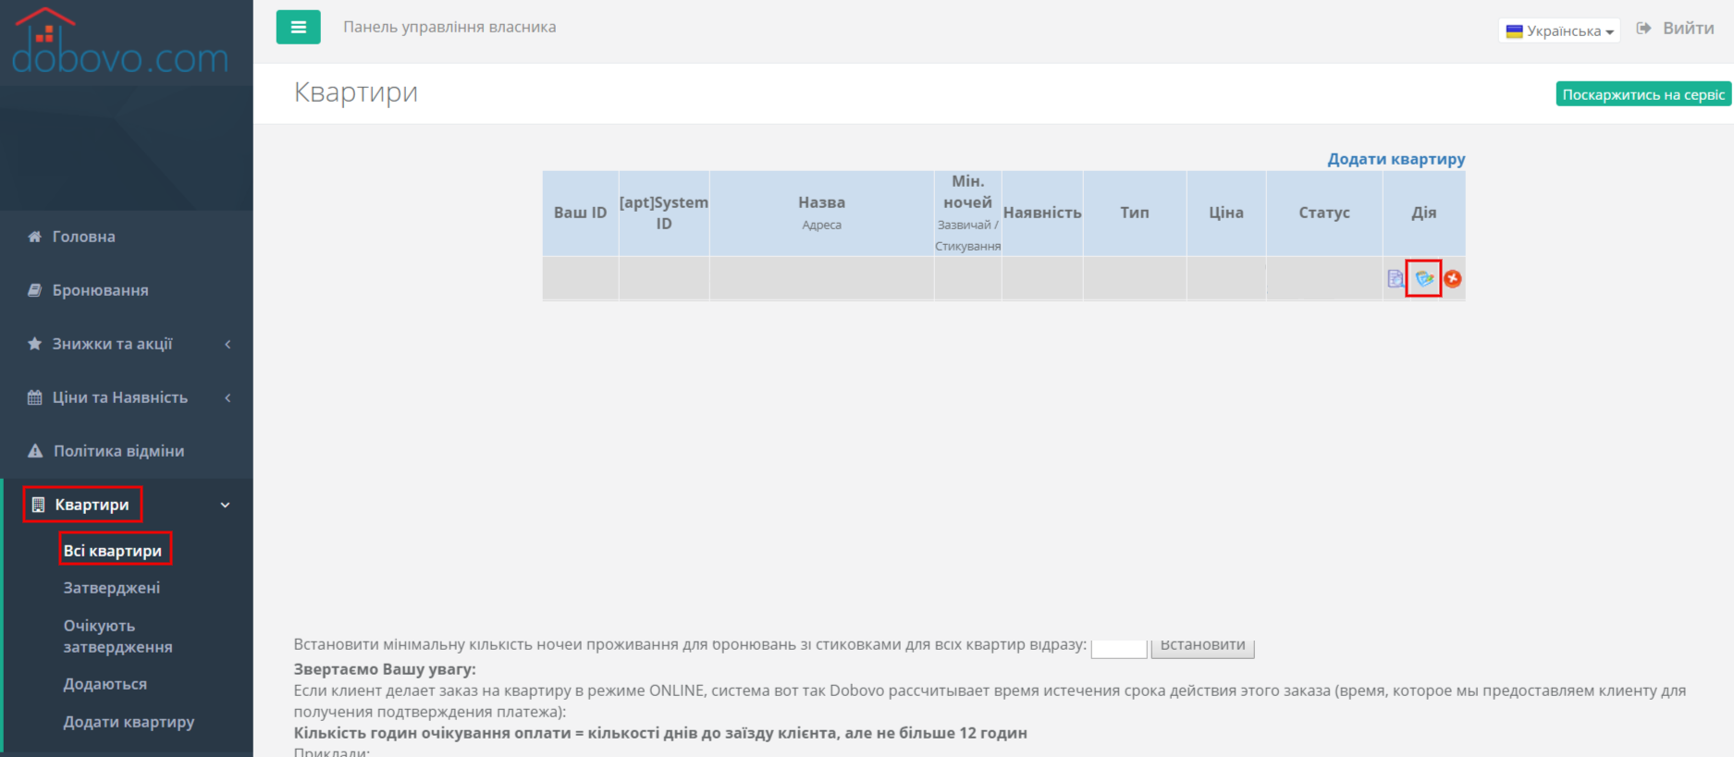Select Додати квартиру in the sidebar

[x=129, y=722]
